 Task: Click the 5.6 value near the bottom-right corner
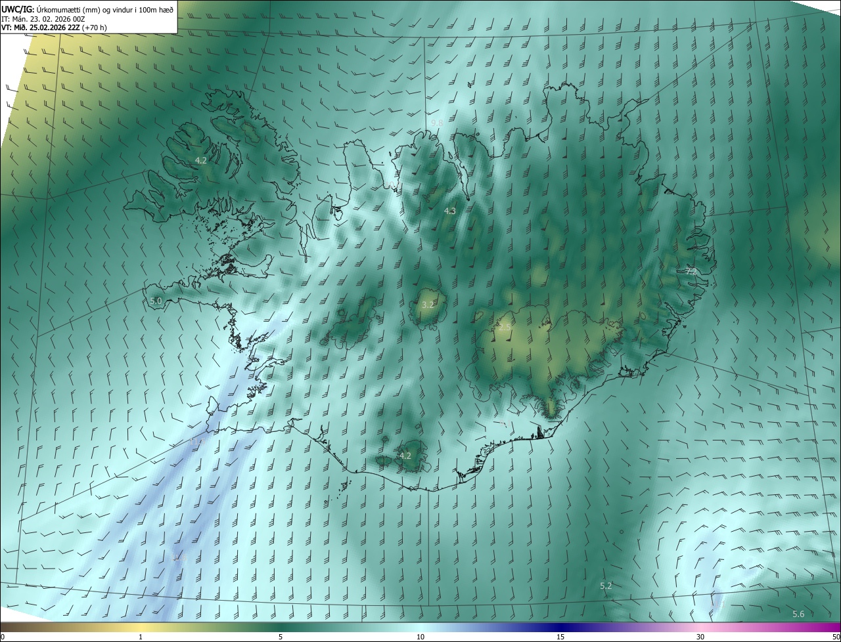pos(798,614)
